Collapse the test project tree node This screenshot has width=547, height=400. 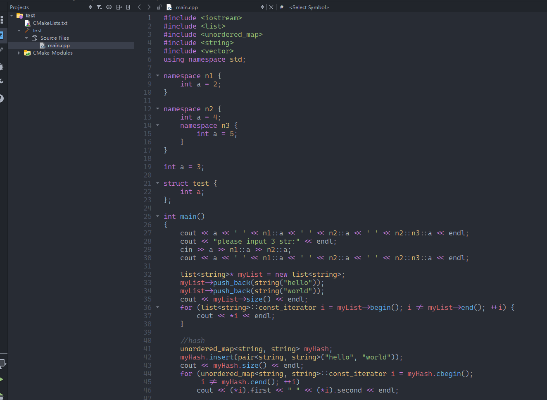pyautogui.click(x=12, y=15)
